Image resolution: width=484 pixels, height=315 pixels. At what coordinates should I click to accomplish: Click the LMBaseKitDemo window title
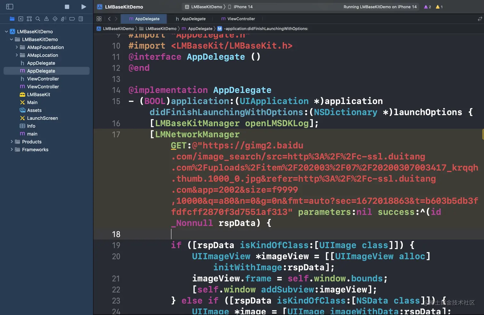124,7
